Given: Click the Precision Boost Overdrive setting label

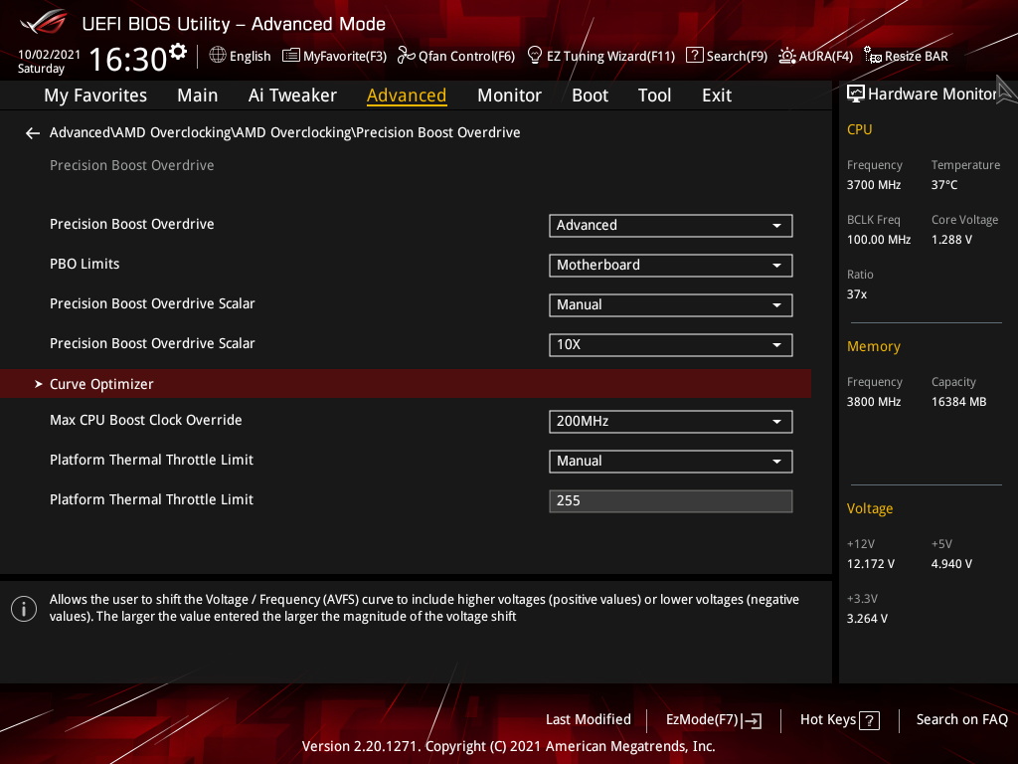Looking at the screenshot, I should [132, 224].
